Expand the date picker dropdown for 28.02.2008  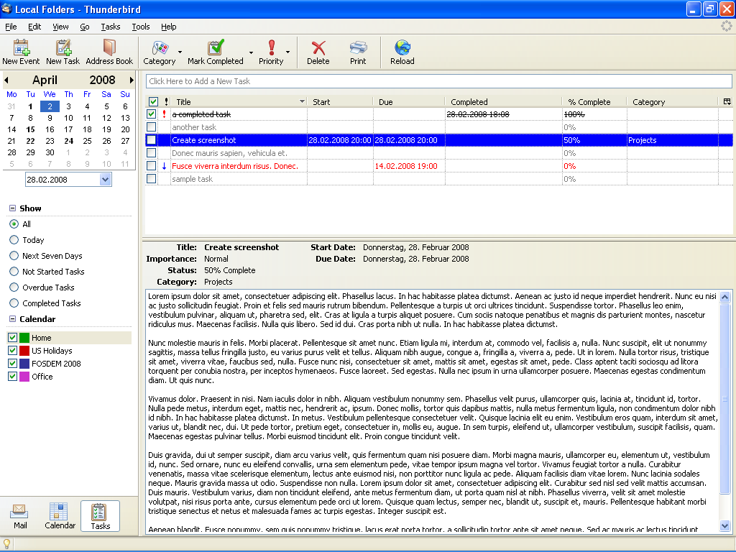[105, 179]
